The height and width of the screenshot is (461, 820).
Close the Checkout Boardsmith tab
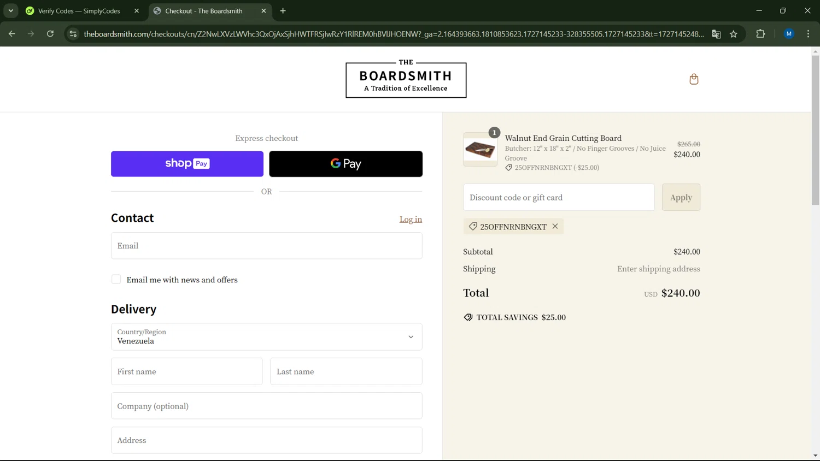[263, 11]
